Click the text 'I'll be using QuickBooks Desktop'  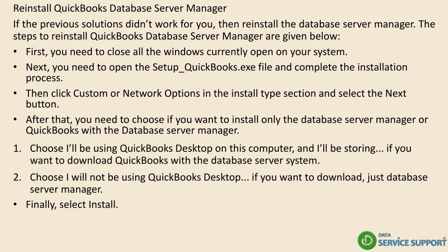[139, 148]
